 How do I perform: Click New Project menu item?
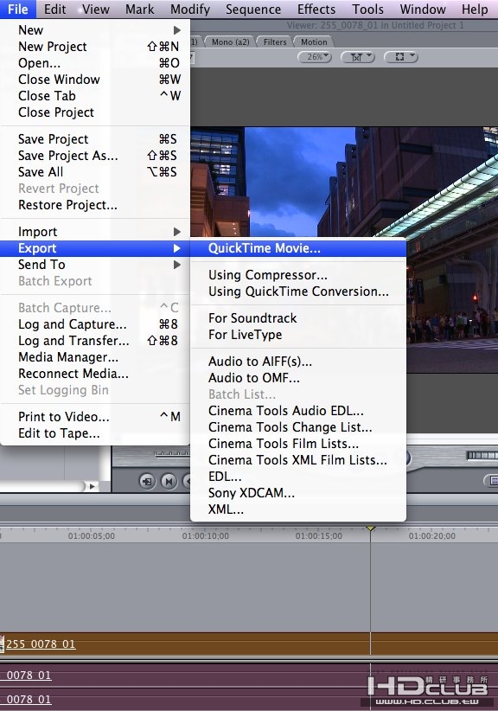(x=95, y=47)
